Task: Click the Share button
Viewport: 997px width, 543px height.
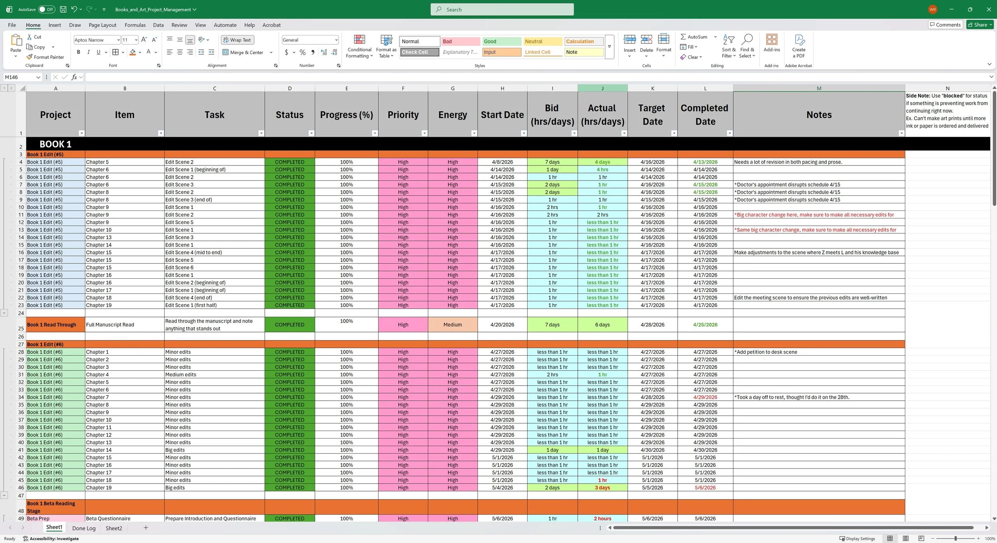Action: [x=980, y=25]
